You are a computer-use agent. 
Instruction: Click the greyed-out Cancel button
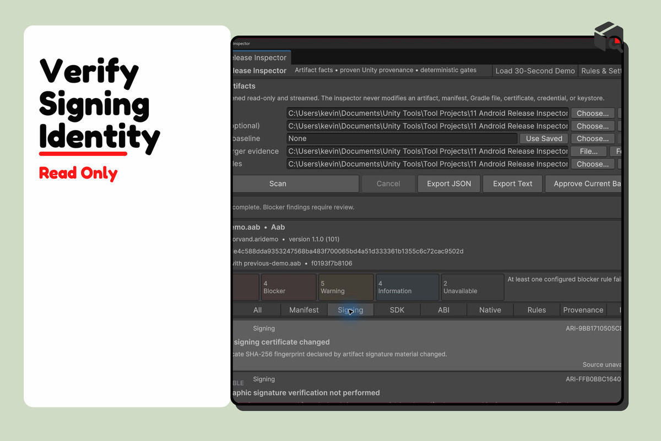[388, 184]
